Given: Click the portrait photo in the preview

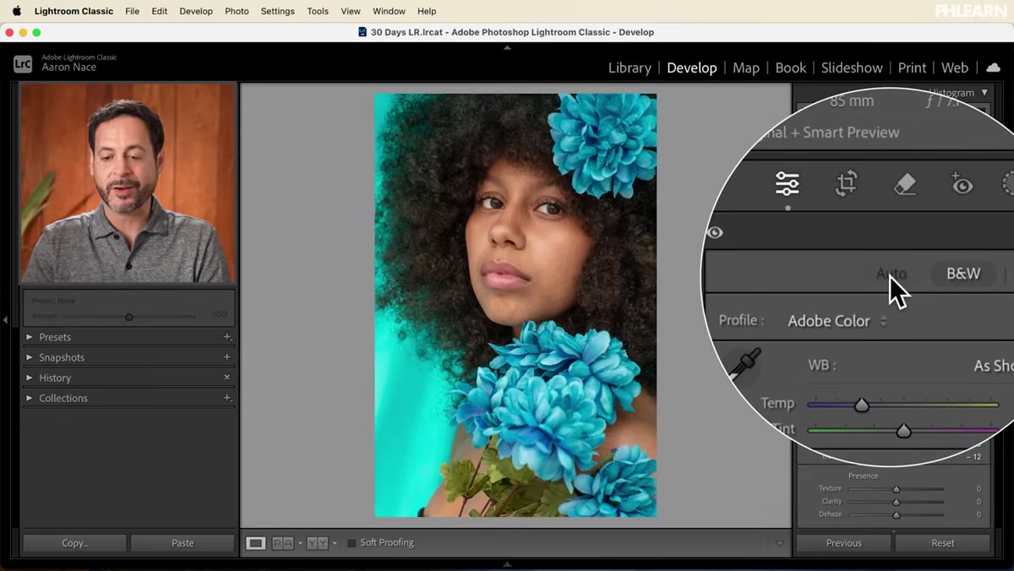Looking at the screenshot, I should [x=515, y=305].
